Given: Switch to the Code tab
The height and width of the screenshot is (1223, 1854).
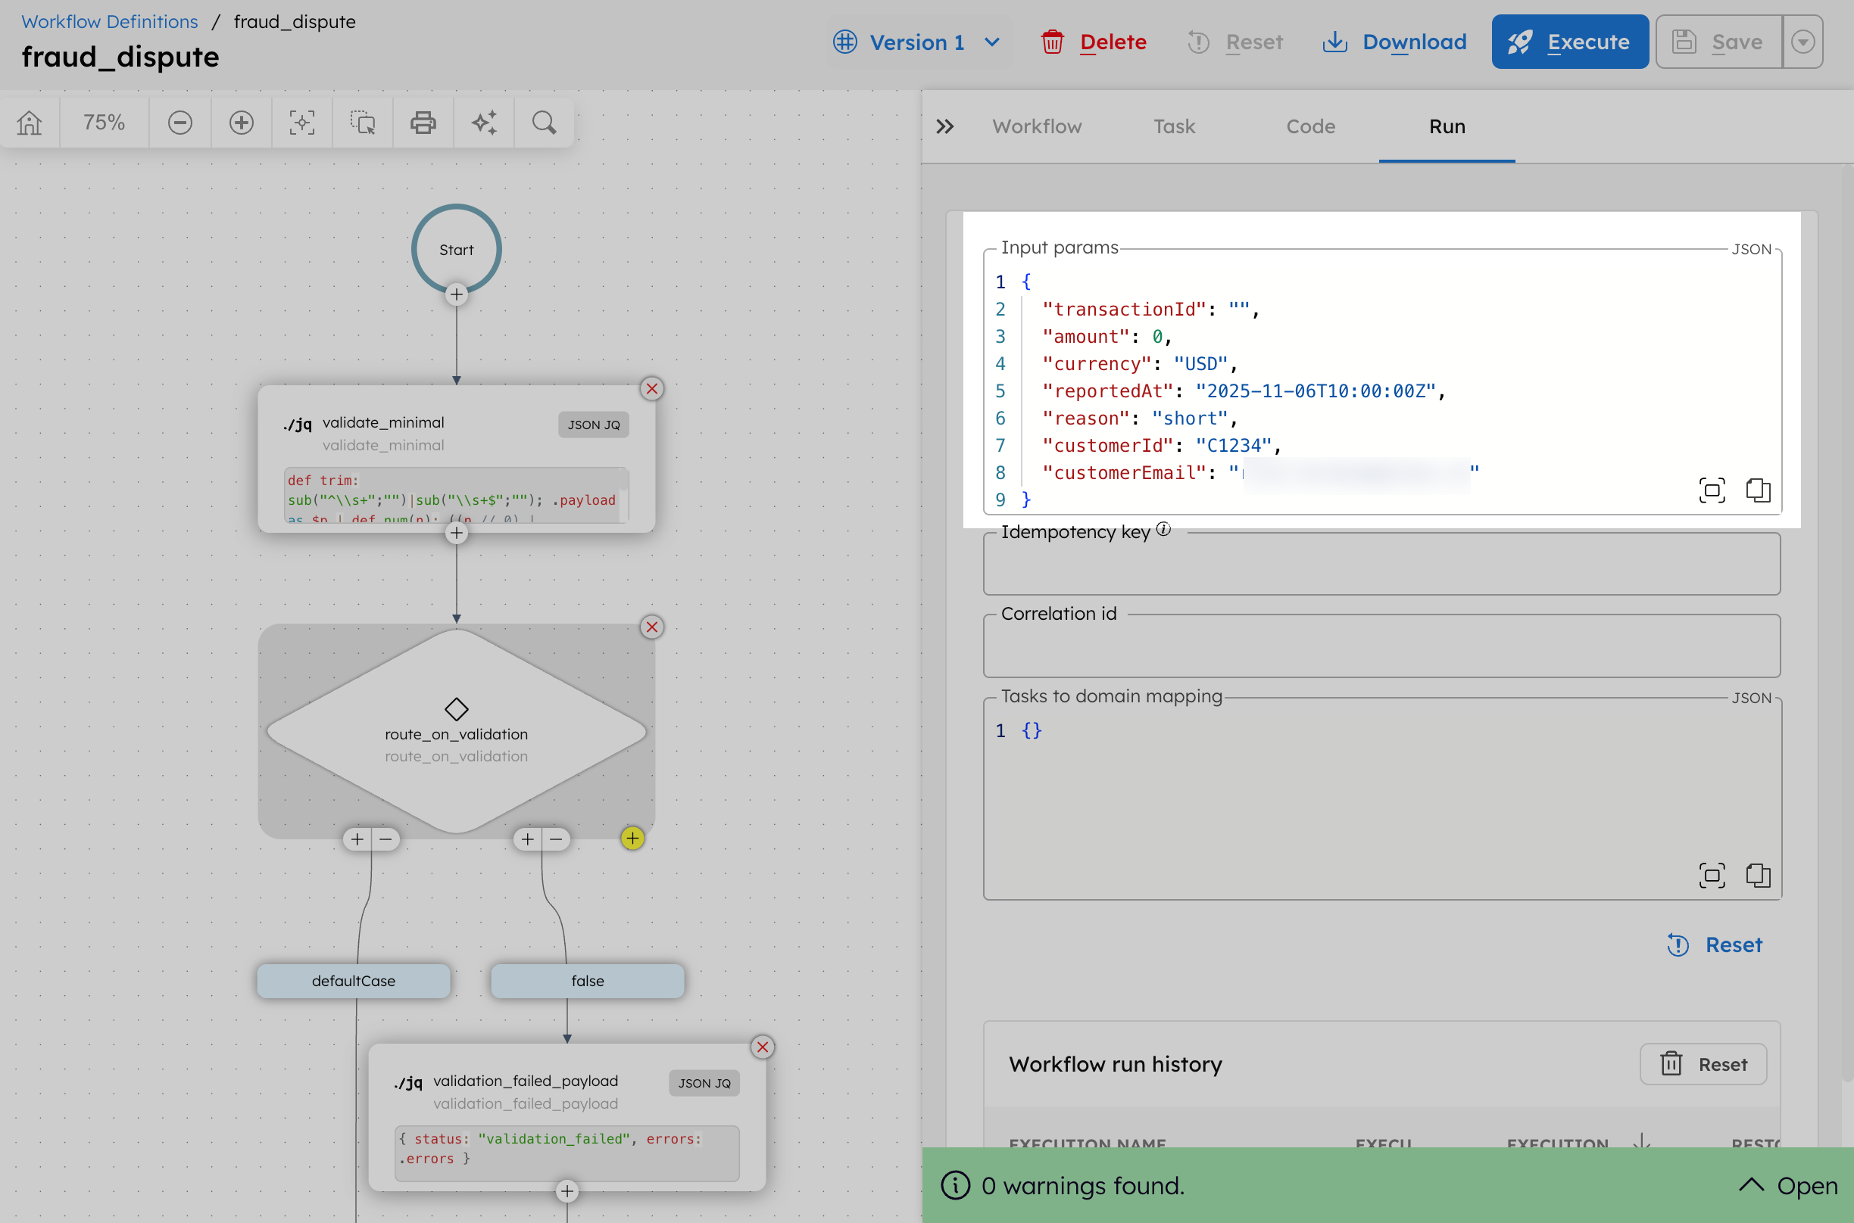Looking at the screenshot, I should point(1309,126).
